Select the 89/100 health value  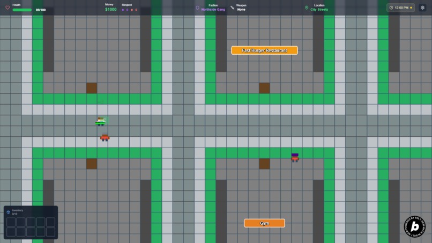[x=41, y=10]
